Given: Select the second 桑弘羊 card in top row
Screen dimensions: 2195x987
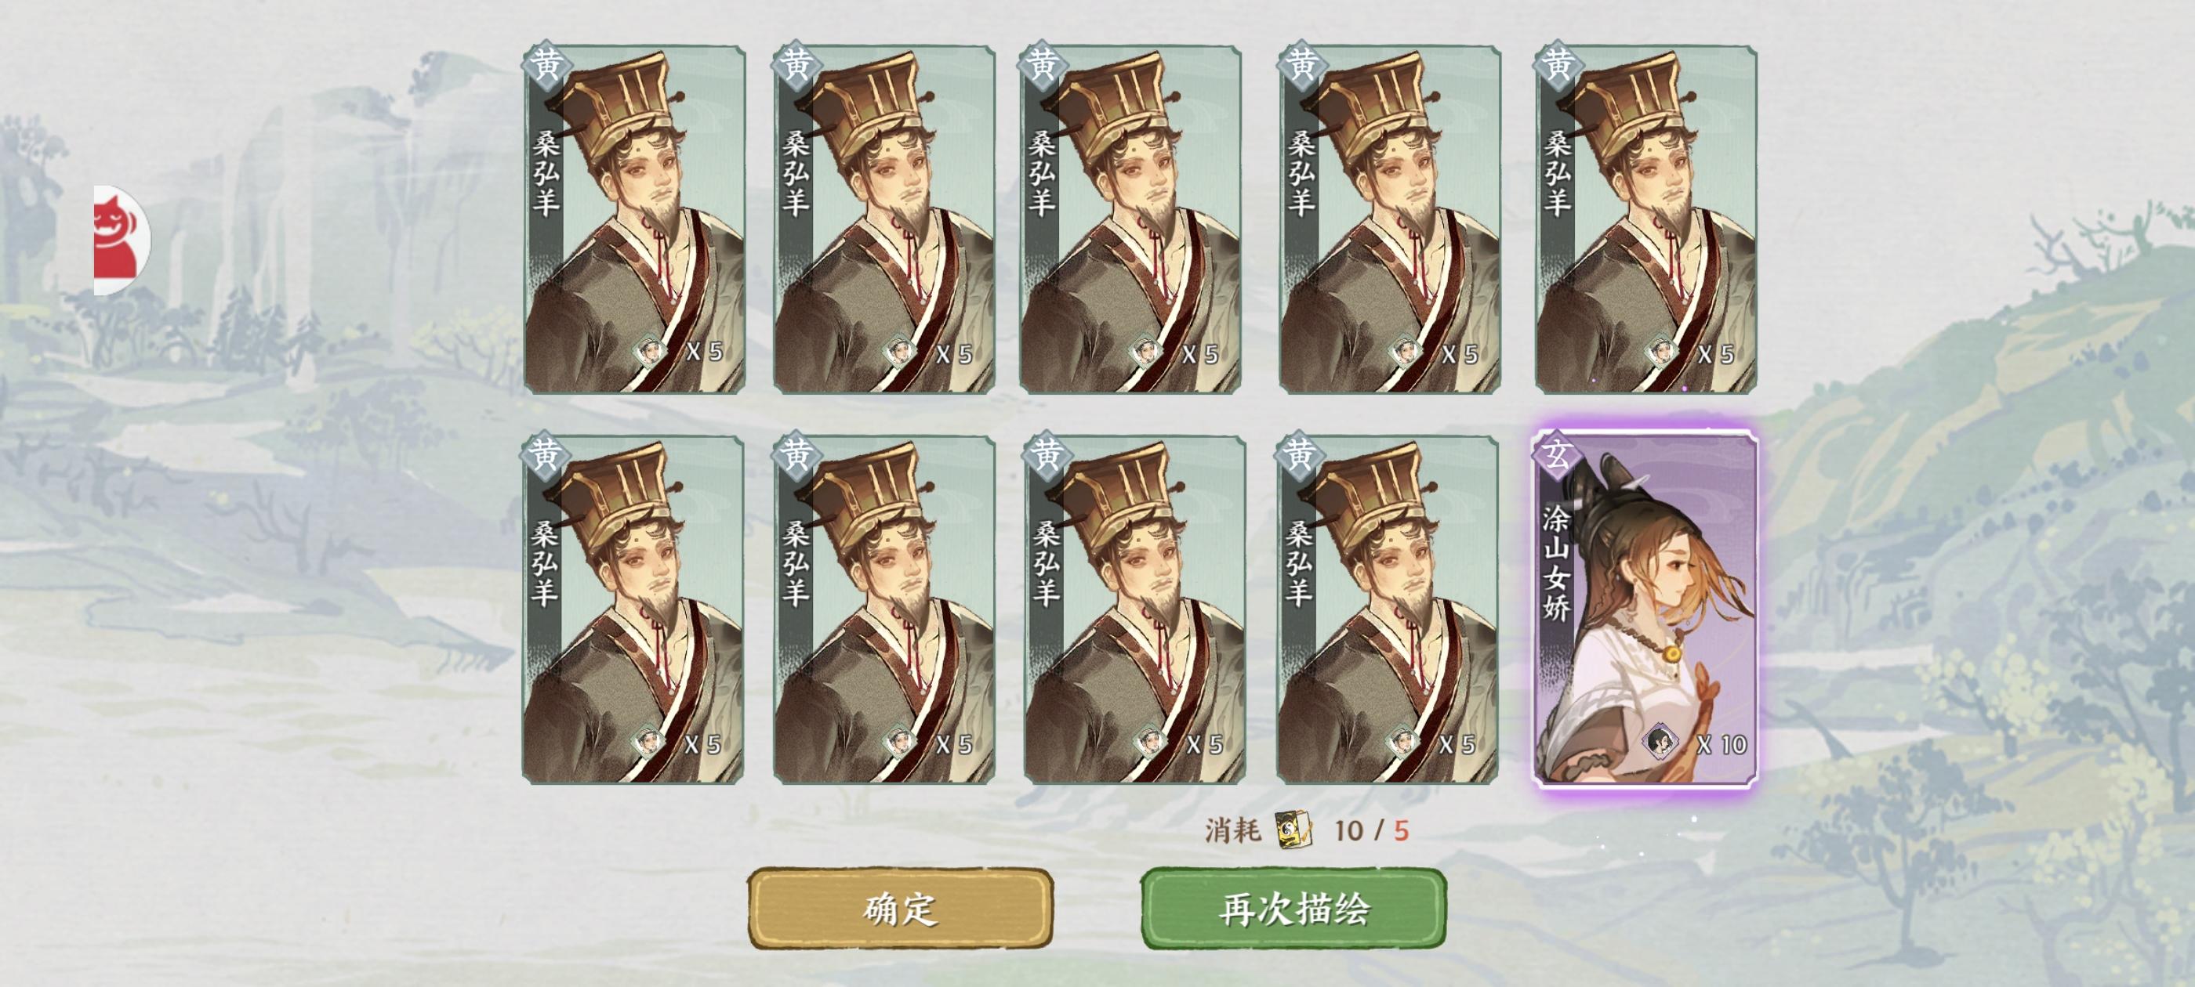Looking at the screenshot, I should (884, 219).
